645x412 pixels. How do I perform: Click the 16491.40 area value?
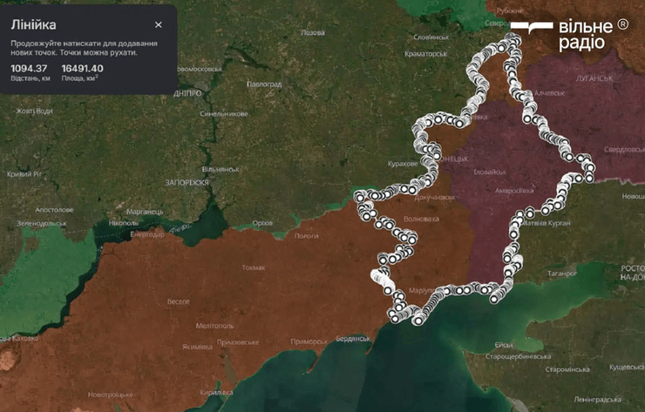point(82,68)
